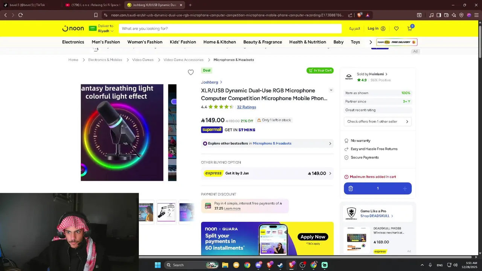The width and height of the screenshot is (482, 271).
Task: Open the Electronics category menu
Action: pos(73,42)
